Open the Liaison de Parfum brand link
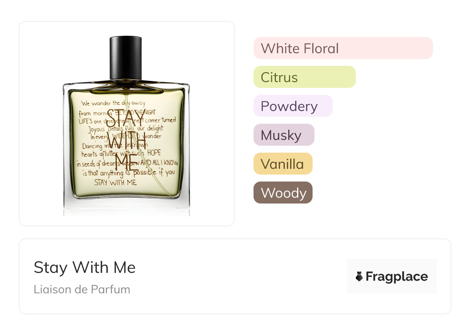The image size is (470, 333). tap(82, 289)
